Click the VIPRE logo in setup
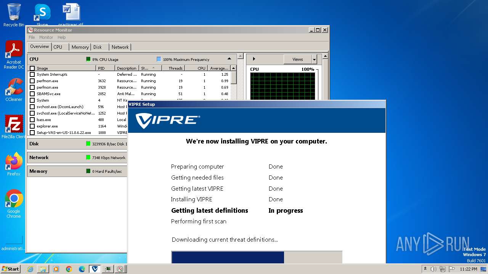Viewport: 488px width, 274px height. (x=168, y=120)
